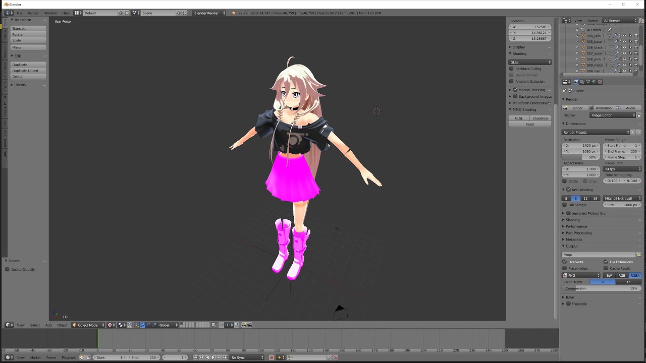The image size is (646, 363).
Task: Toggle use preview range clock icon
Action: pos(82,357)
